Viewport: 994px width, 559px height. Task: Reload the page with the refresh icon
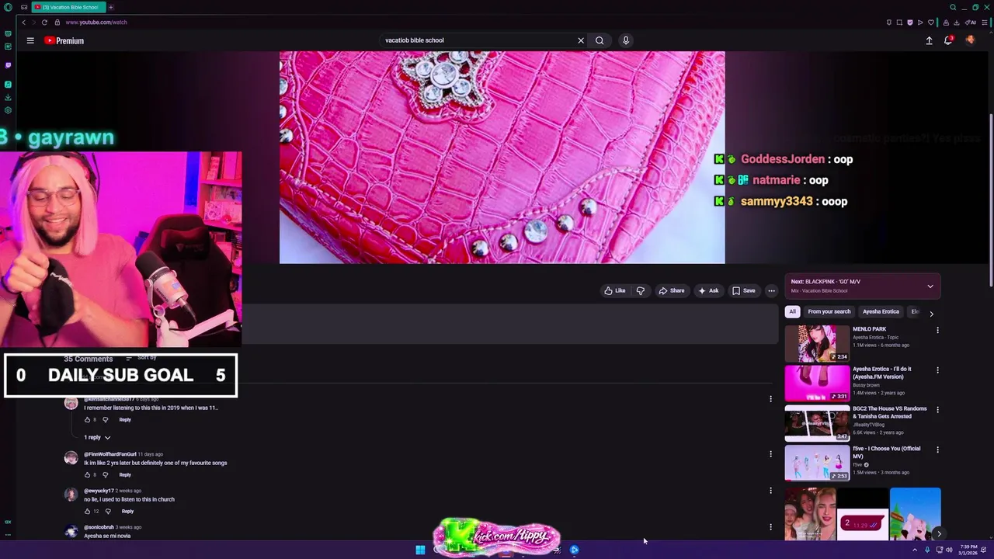(44, 22)
